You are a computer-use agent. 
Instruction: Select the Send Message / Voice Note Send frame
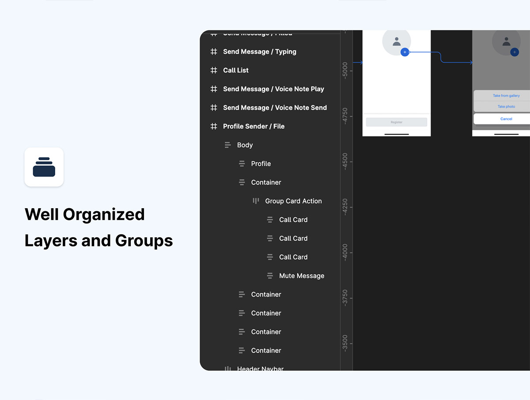275,108
